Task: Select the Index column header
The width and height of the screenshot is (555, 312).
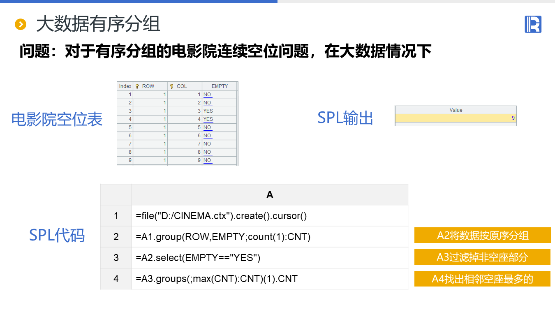Action: [125, 86]
